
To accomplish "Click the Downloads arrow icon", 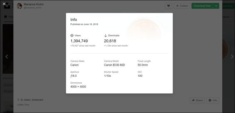I will click(105, 35).
